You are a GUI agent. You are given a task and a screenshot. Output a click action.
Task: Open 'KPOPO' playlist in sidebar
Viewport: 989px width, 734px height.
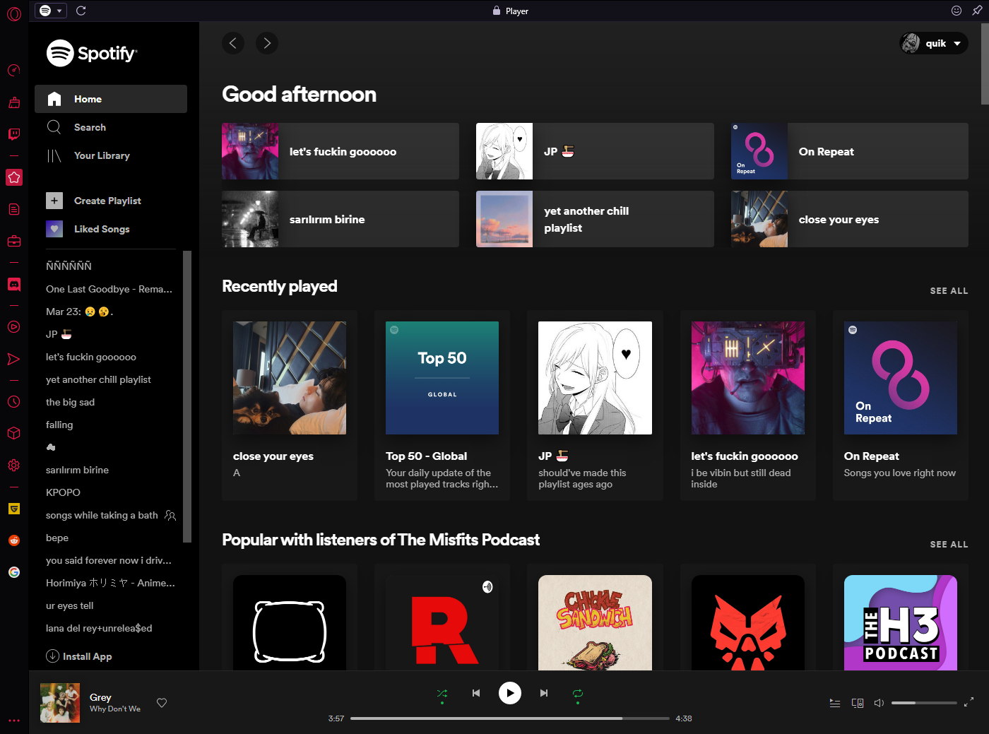point(63,492)
